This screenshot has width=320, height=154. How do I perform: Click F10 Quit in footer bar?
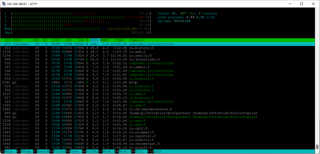click(x=155, y=151)
